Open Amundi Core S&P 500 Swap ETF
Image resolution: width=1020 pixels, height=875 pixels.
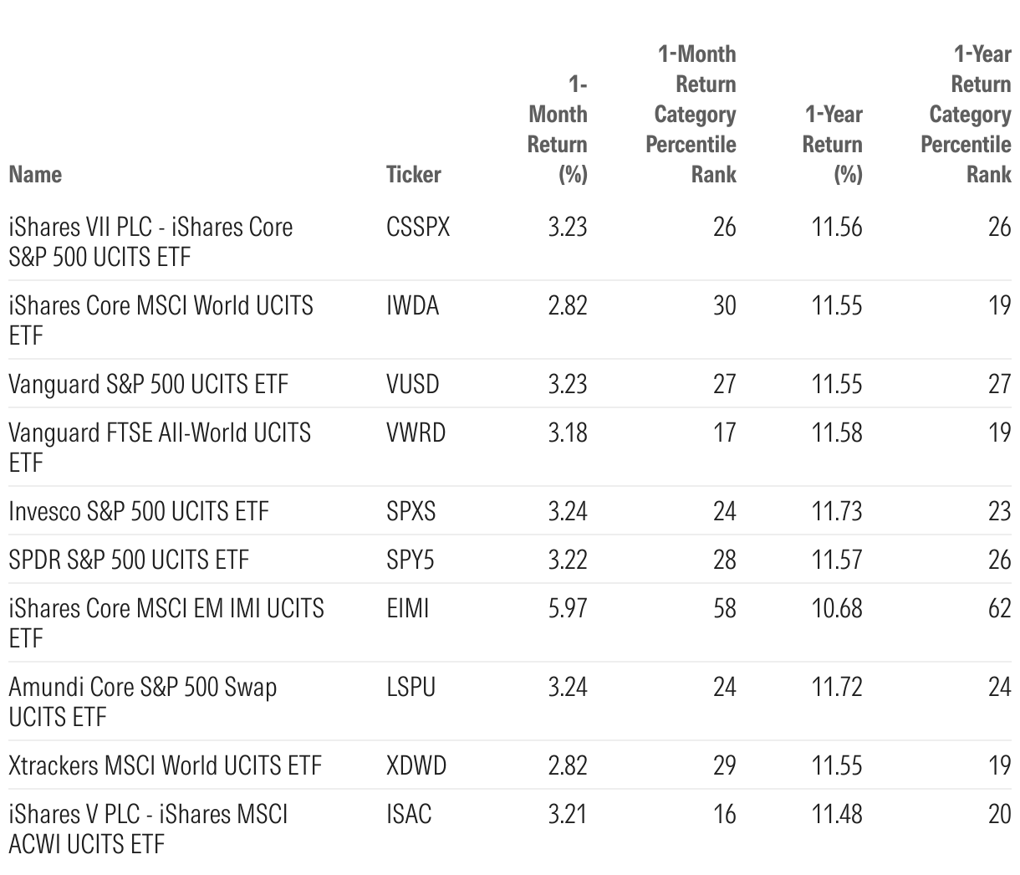[x=143, y=701]
